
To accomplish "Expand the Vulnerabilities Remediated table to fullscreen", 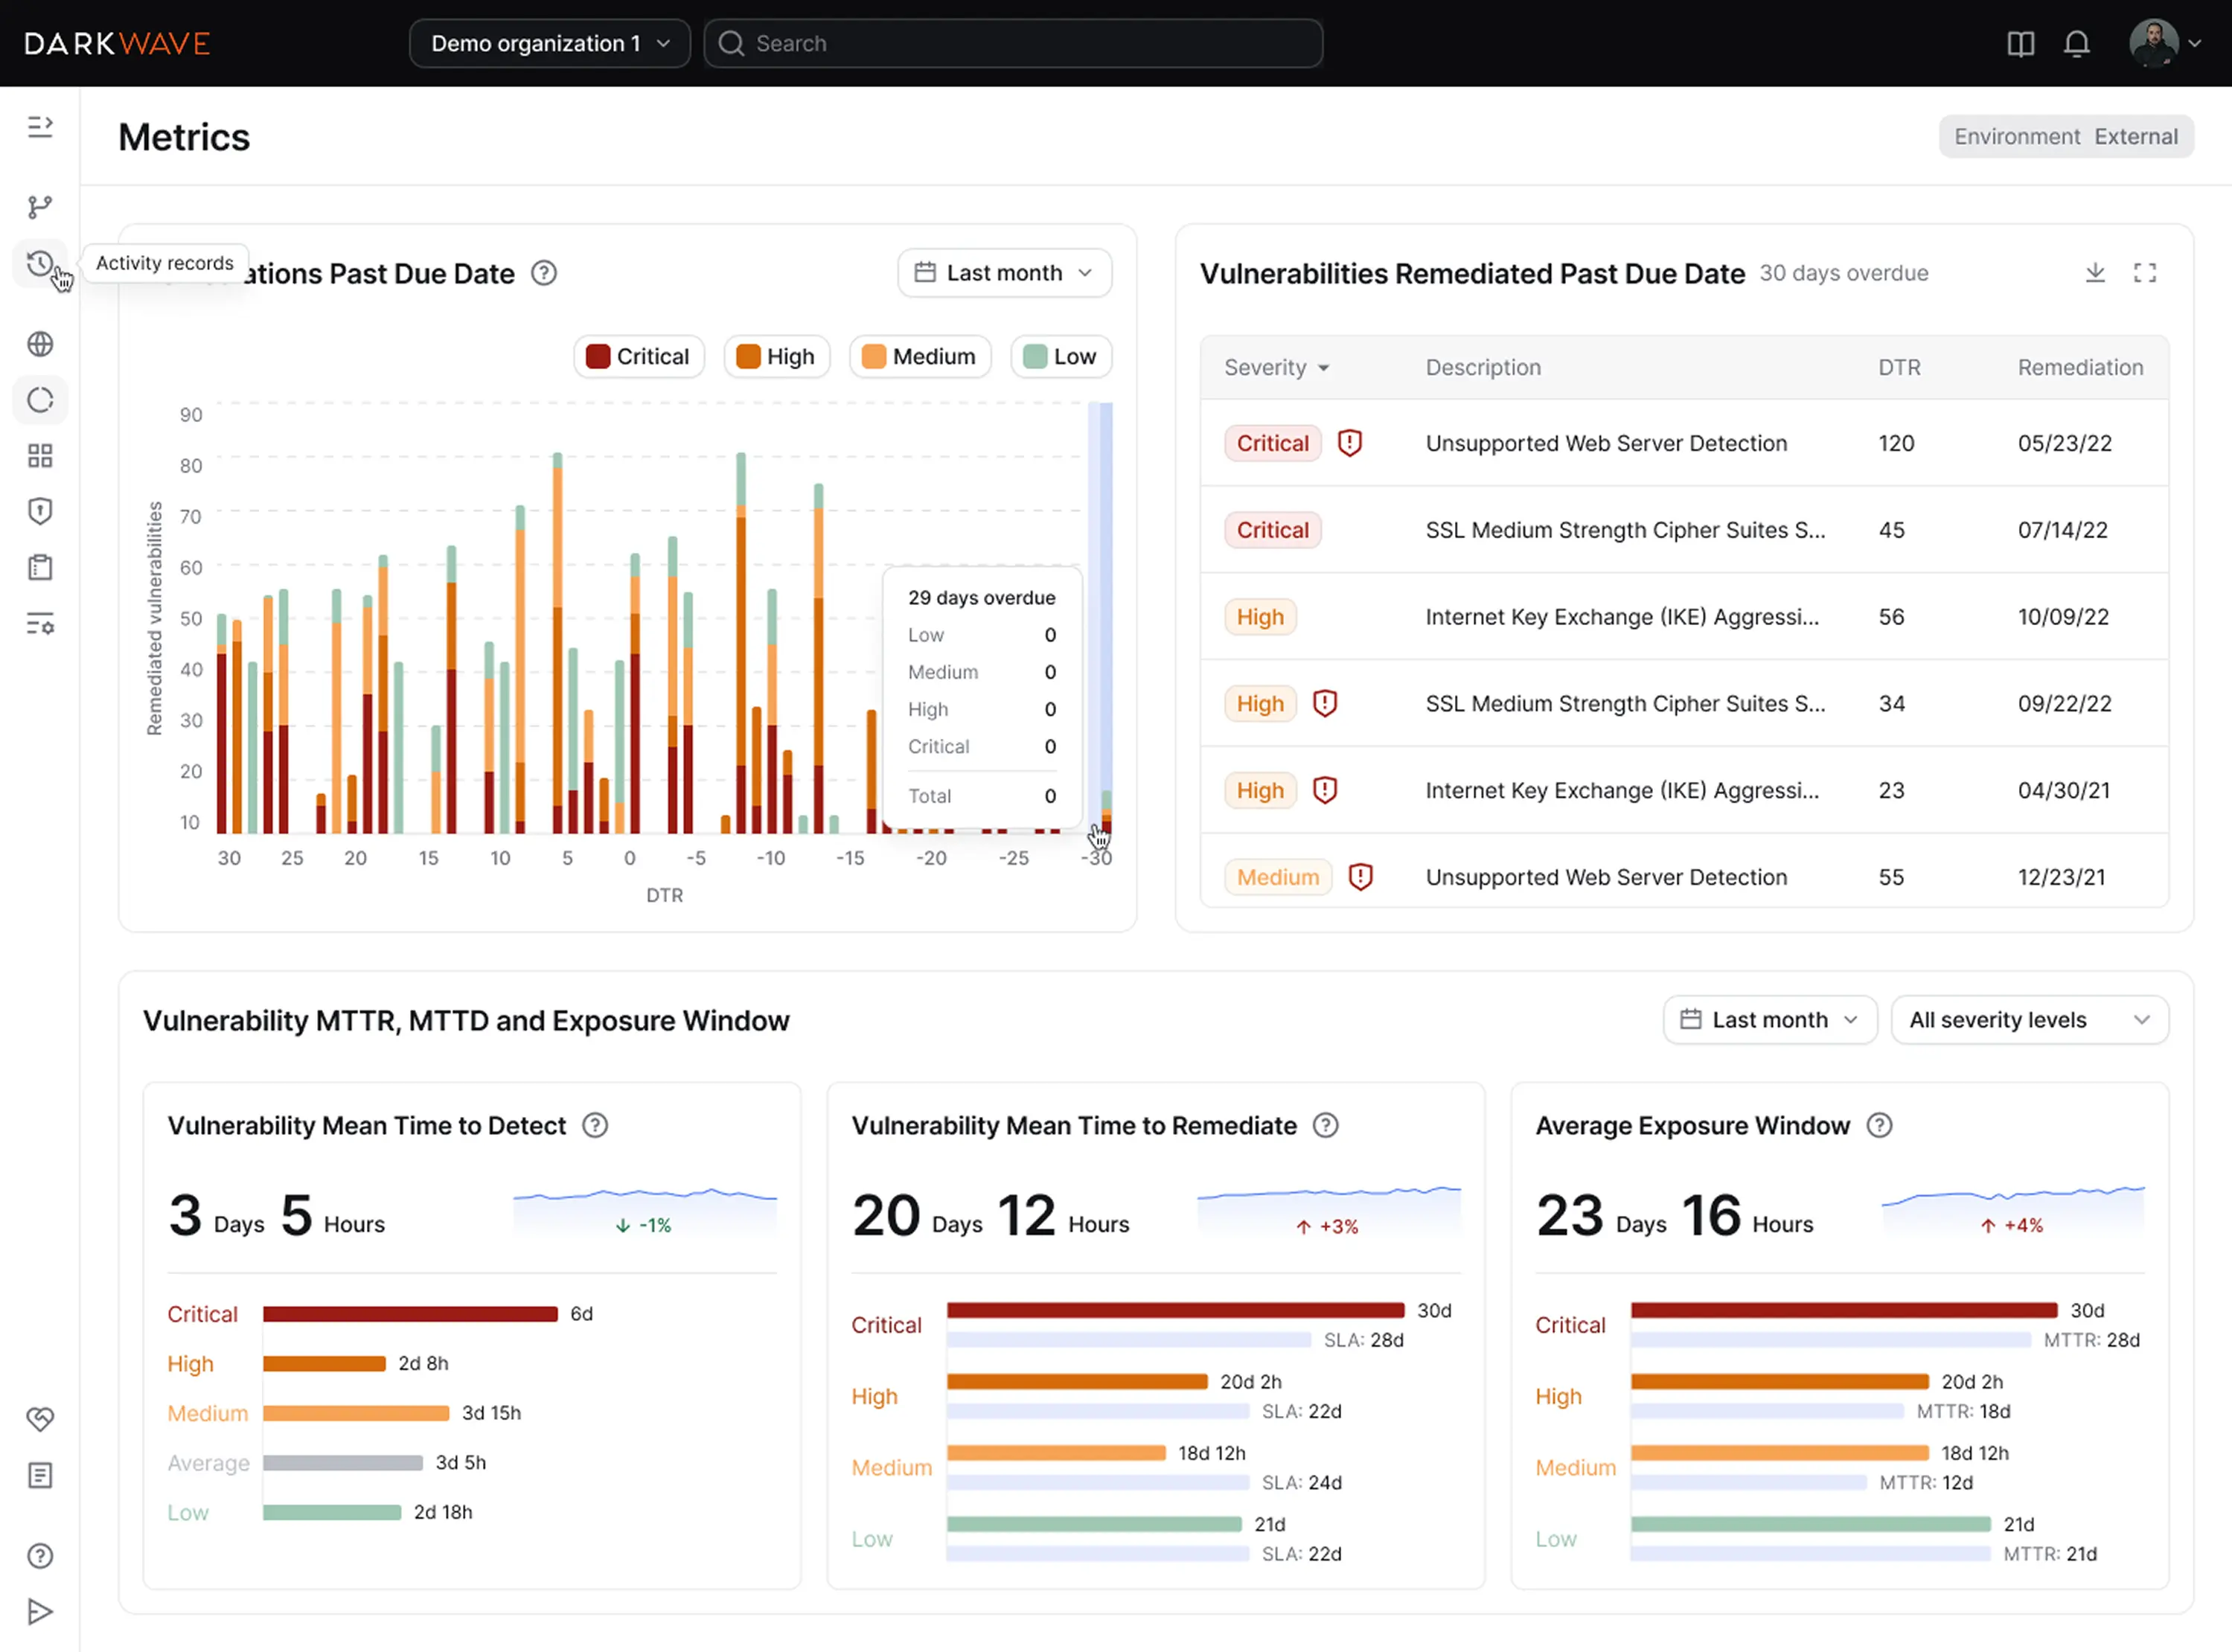I will pyautogui.click(x=2146, y=272).
